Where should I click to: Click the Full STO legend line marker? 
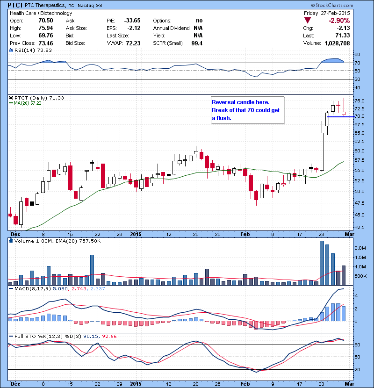click(x=11, y=336)
